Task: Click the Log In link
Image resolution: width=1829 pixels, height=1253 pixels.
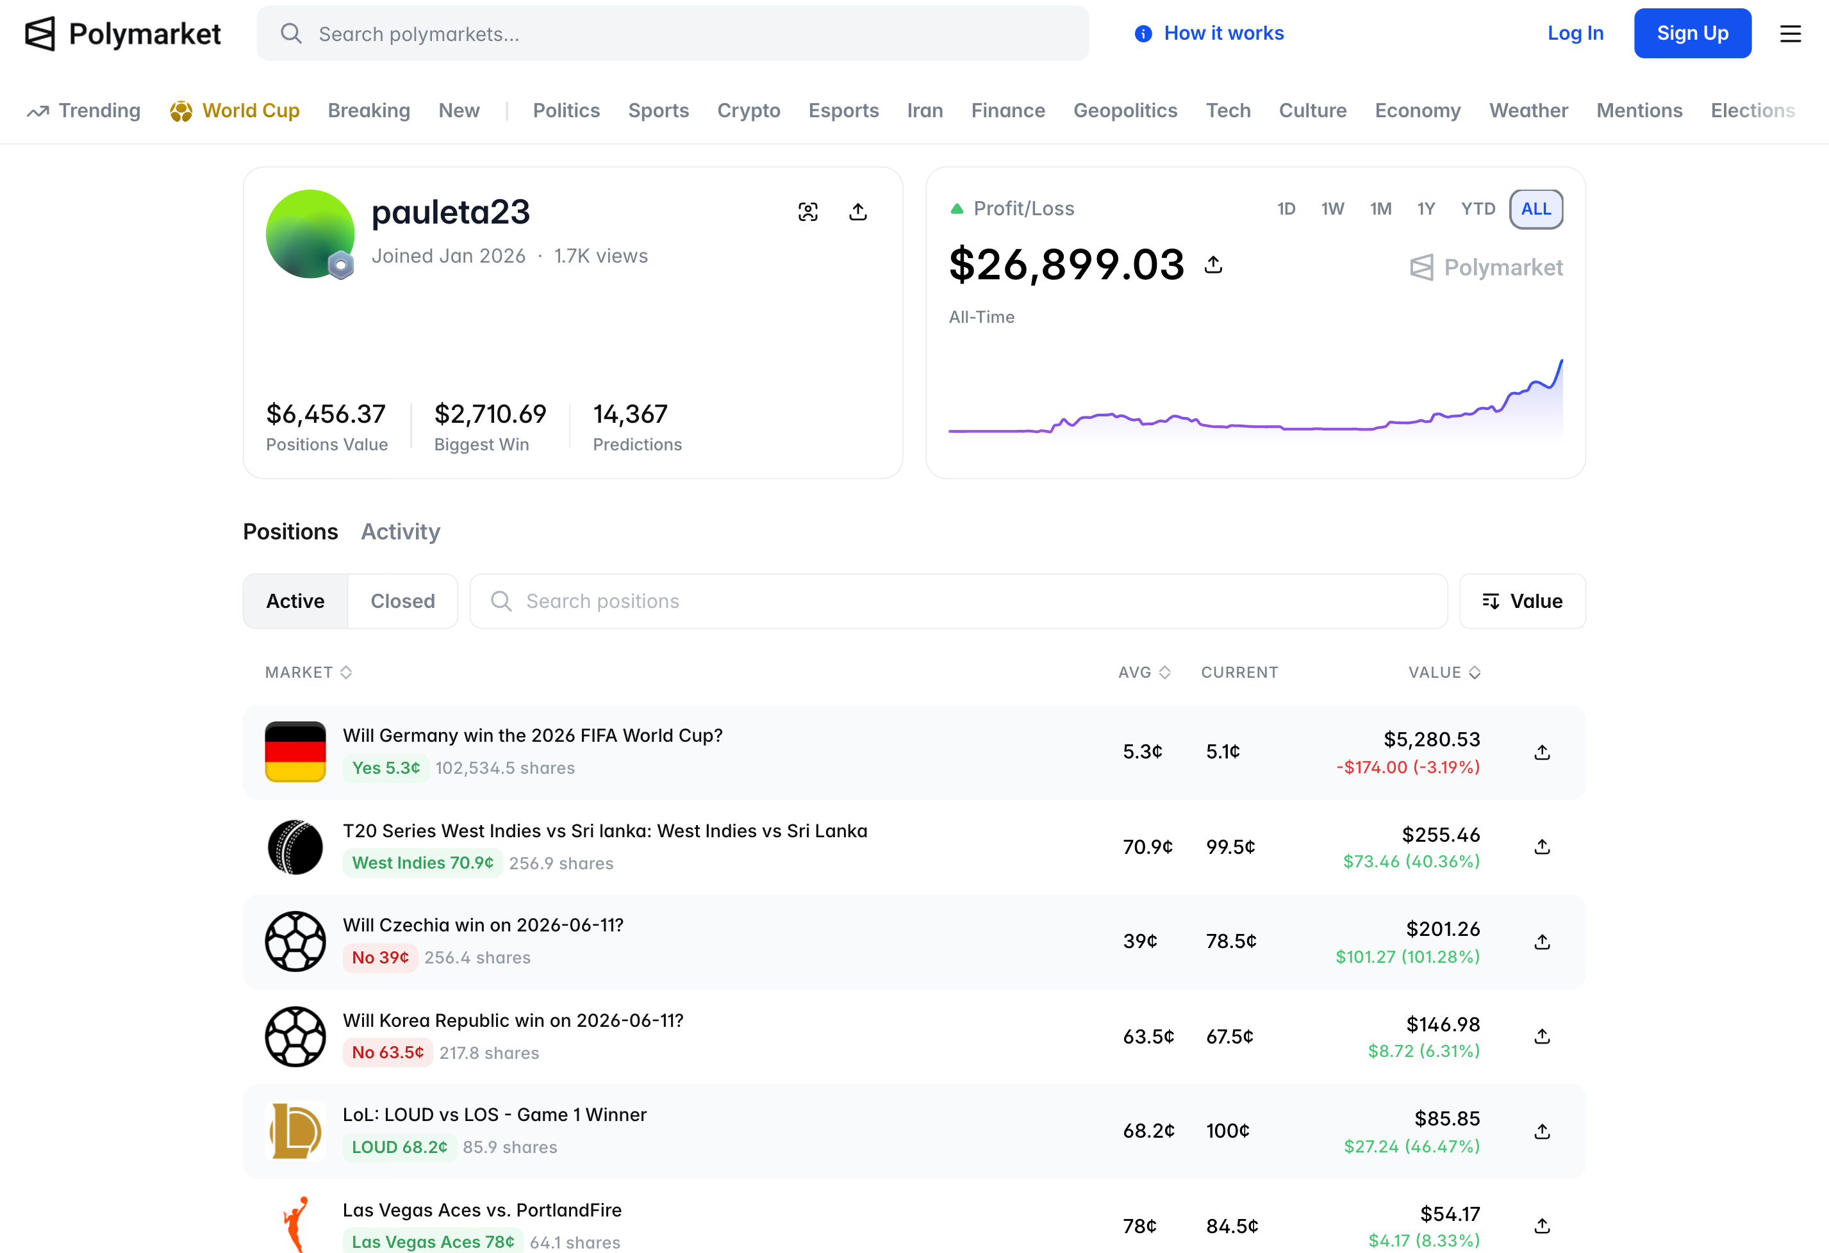Action: pyautogui.click(x=1576, y=34)
